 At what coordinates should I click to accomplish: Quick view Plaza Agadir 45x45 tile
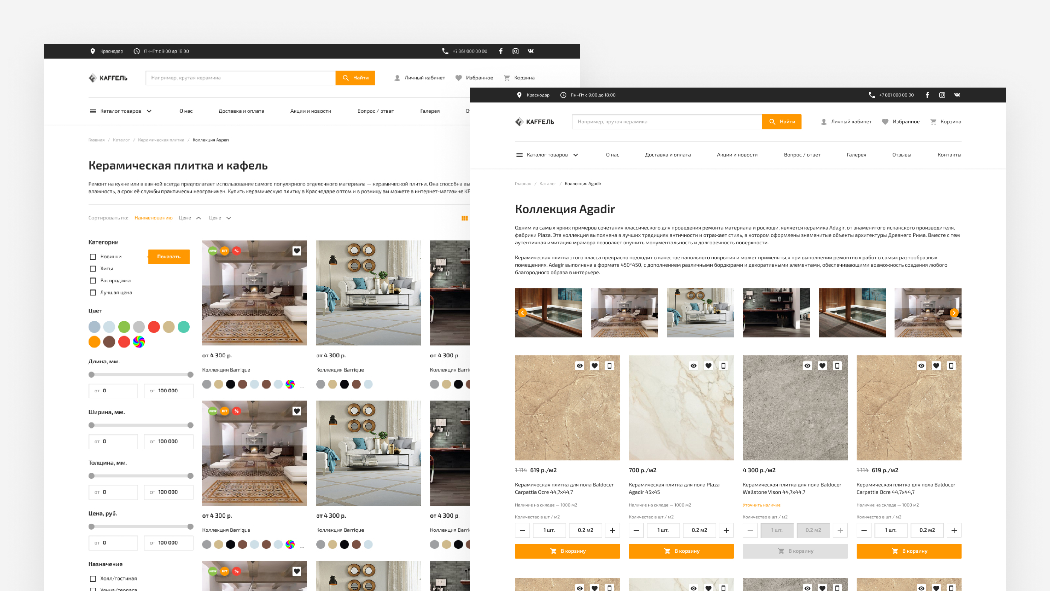coord(693,366)
